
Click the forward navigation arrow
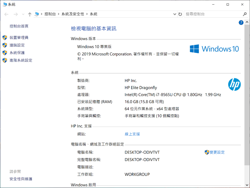click(x=15, y=14)
